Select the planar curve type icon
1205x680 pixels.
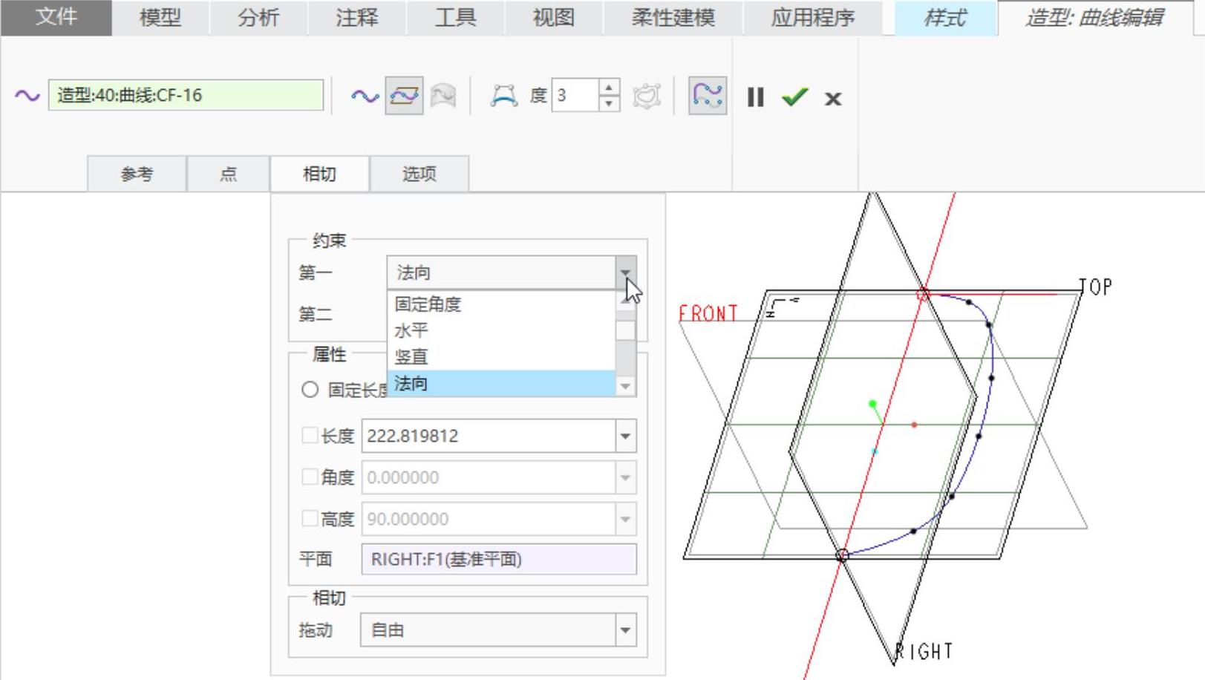[404, 96]
